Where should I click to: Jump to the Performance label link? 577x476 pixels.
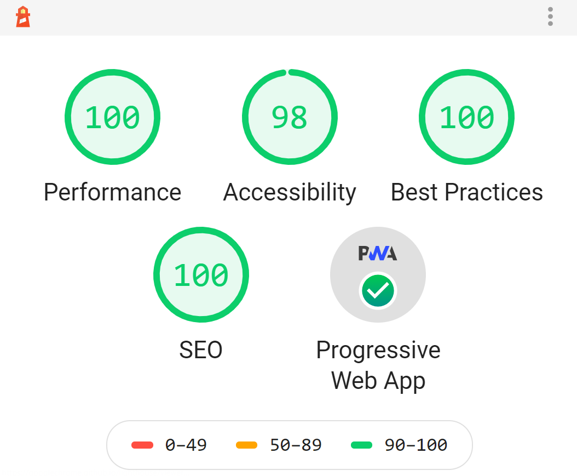113,192
